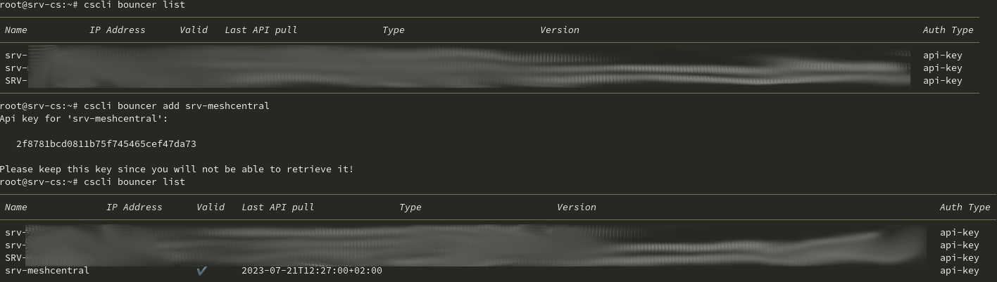Click the 'IP Address' header in first table
997x282 pixels.
118,30
